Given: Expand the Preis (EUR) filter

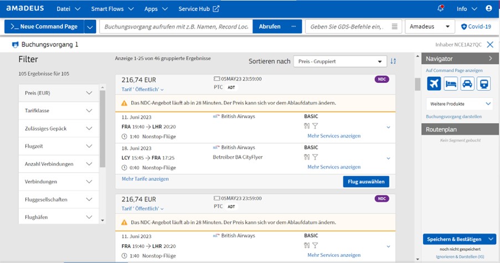Looking at the screenshot, I should coord(59,93).
